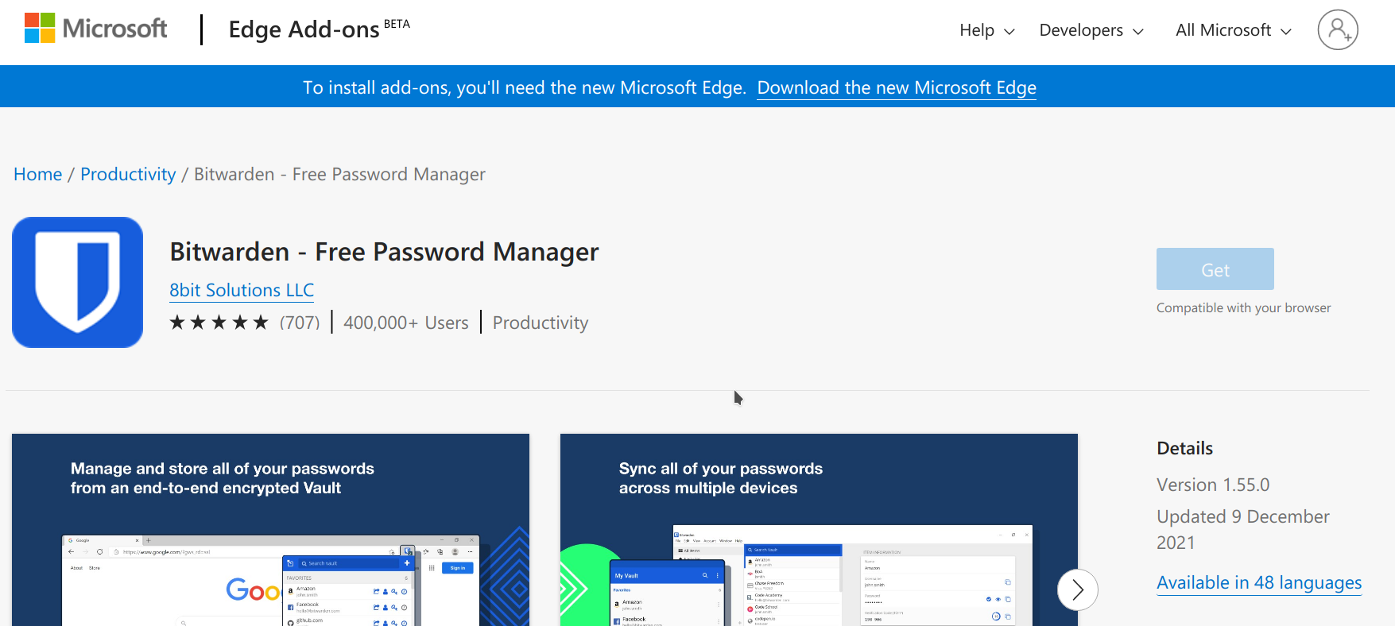The image size is (1395, 626).
Task: Open the (707) reviews count
Action: [300, 323]
